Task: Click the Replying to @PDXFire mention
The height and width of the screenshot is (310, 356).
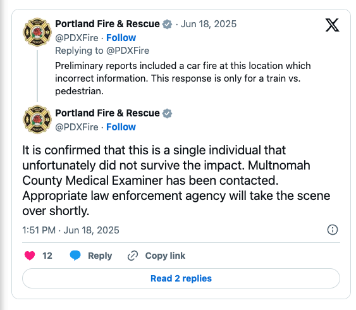Action: pyautogui.click(x=128, y=51)
